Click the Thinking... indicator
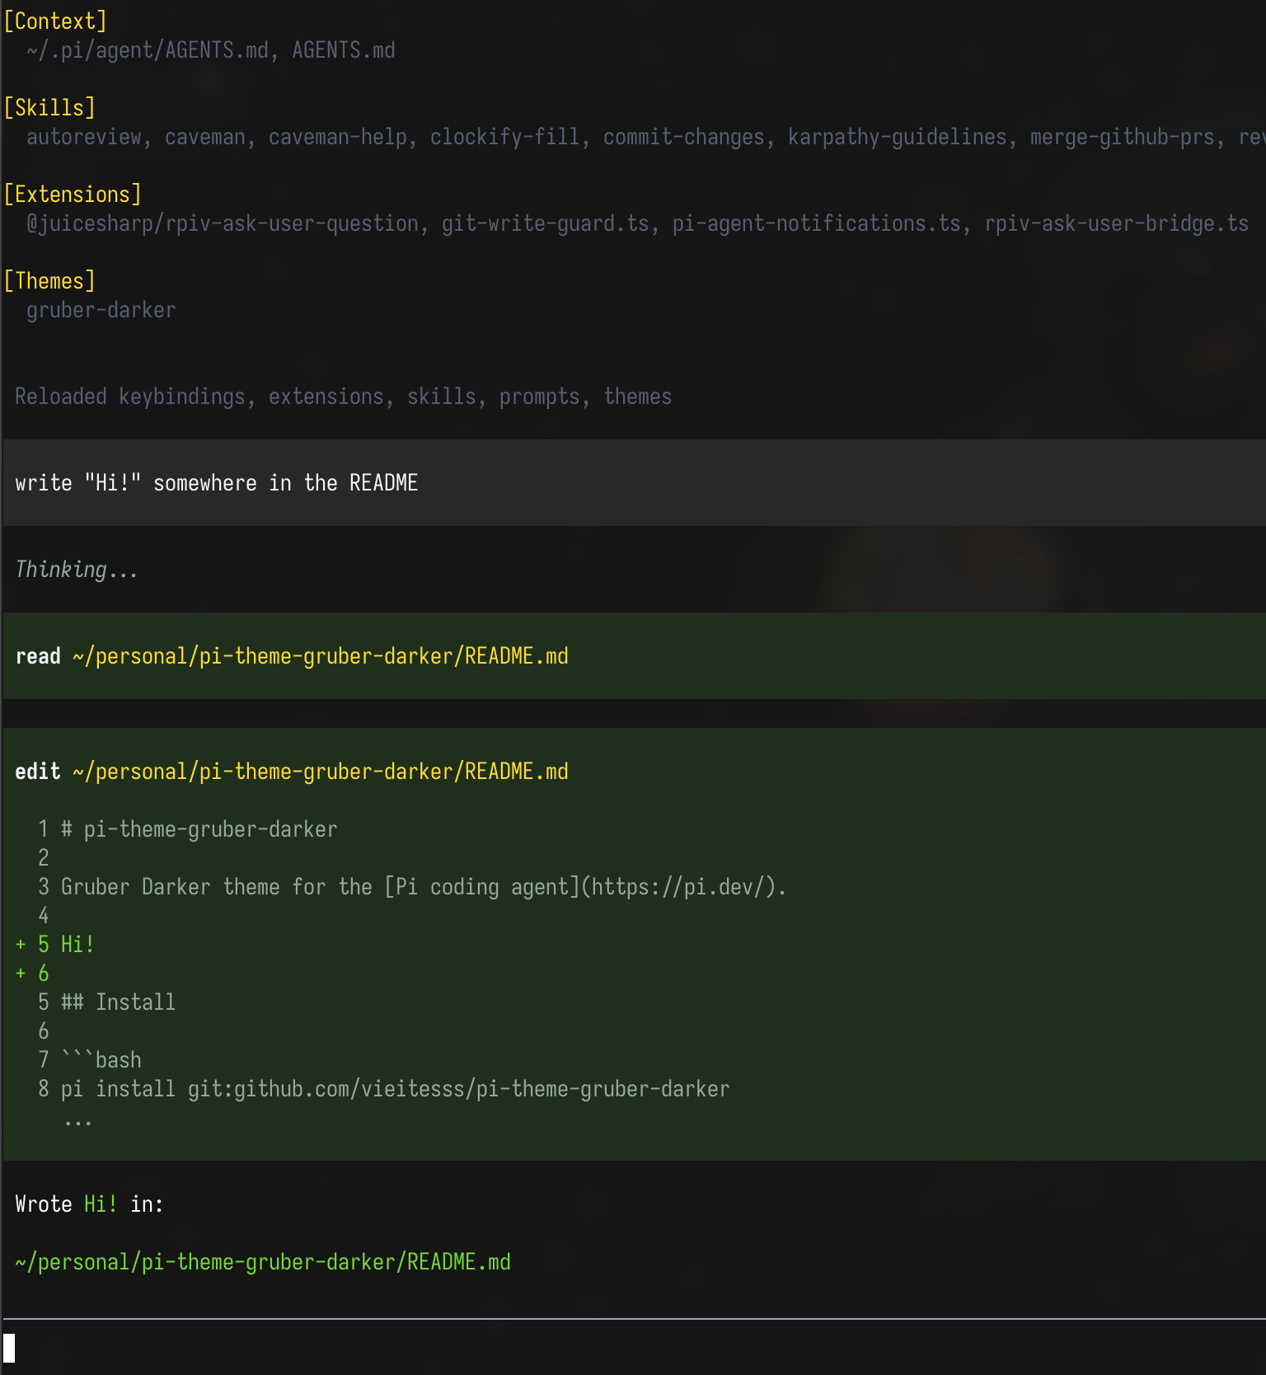 (77, 570)
